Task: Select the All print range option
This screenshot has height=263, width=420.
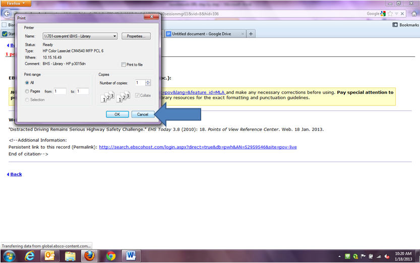Action: click(x=27, y=82)
